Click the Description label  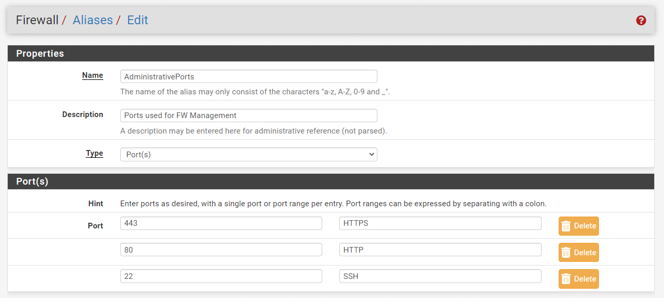pos(83,114)
